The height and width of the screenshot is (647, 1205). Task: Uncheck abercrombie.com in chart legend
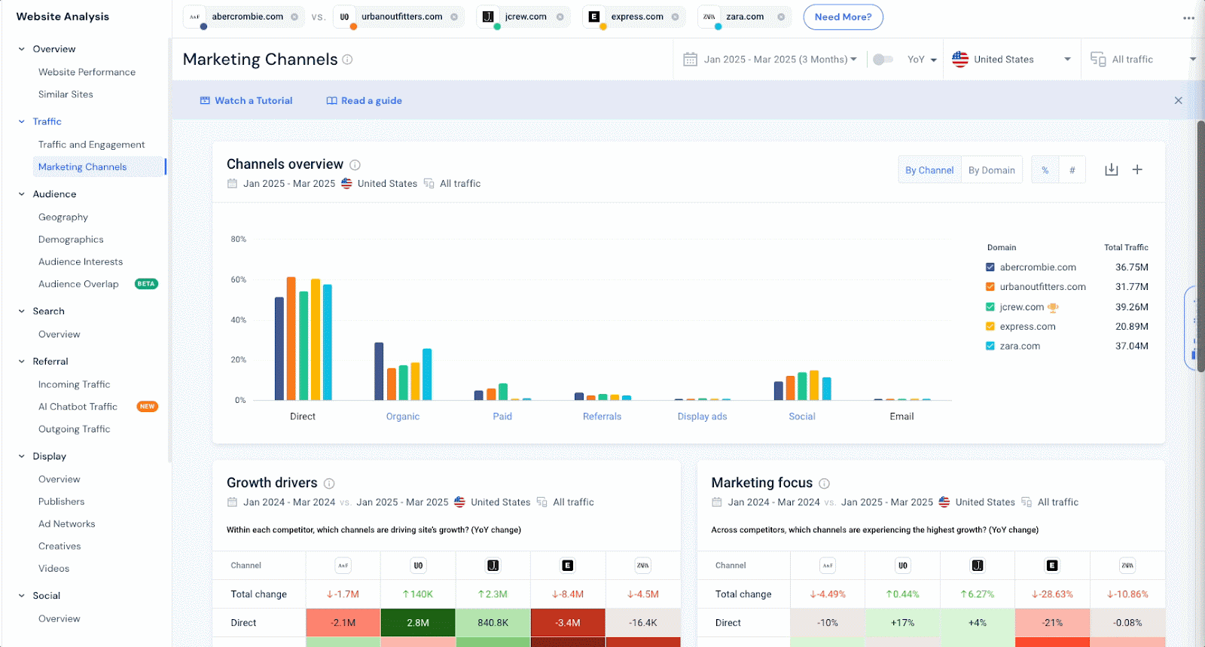coord(990,267)
